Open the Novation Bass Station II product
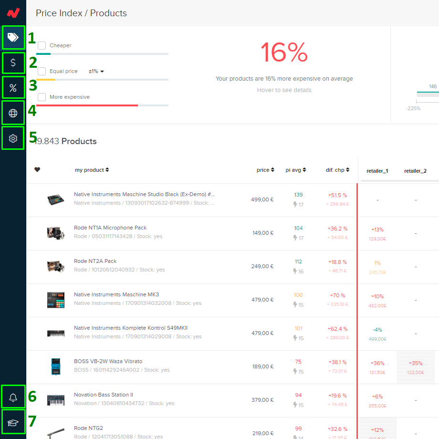Screen dimensions: 439x439 click(x=104, y=395)
